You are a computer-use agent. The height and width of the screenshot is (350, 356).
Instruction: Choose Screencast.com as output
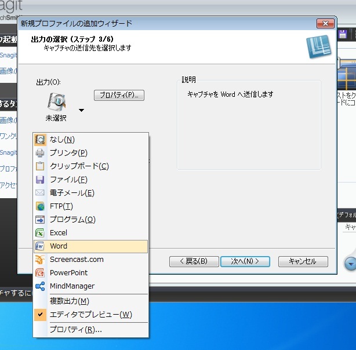pos(91,260)
